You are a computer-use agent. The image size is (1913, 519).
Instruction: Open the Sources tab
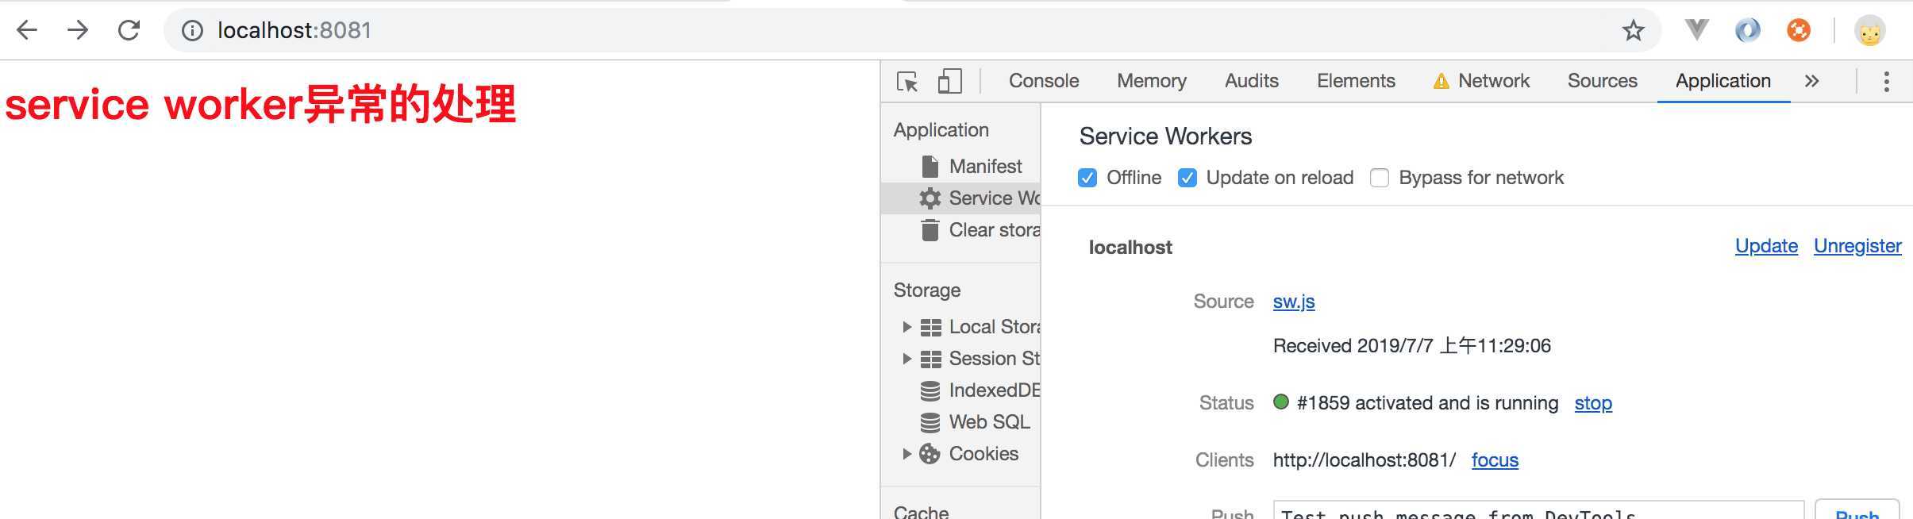1603,81
